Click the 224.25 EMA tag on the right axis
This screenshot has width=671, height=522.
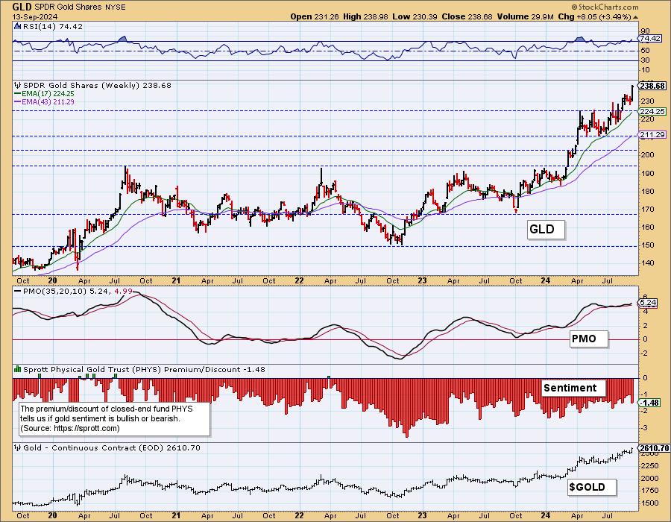[652, 111]
